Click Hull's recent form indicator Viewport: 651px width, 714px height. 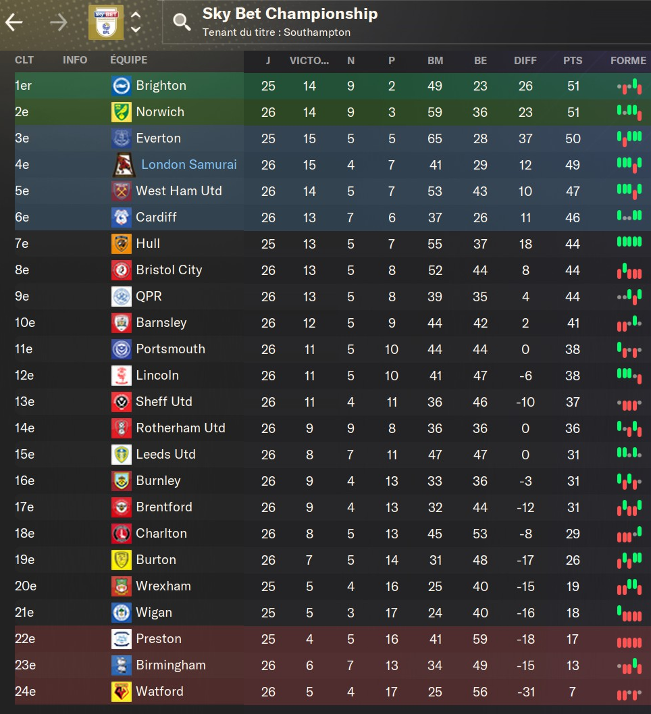pyautogui.click(x=629, y=243)
